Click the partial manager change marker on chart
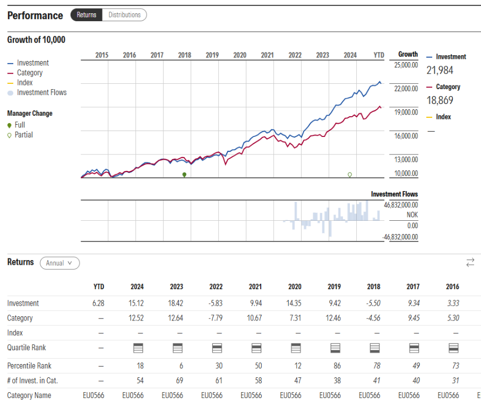This screenshot has height=406, width=481. tap(349, 175)
